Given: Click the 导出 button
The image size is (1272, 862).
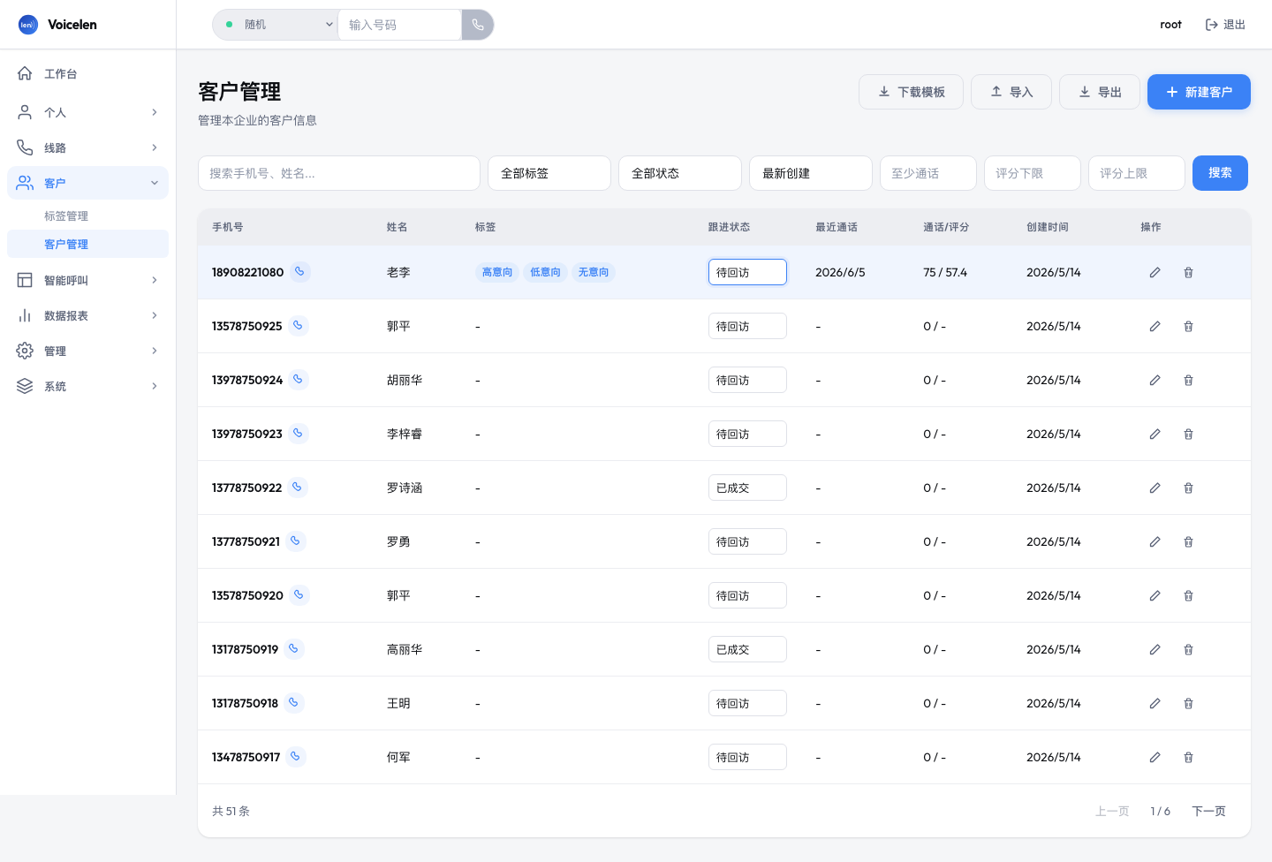Looking at the screenshot, I should pyautogui.click(x=1100, y=92).
